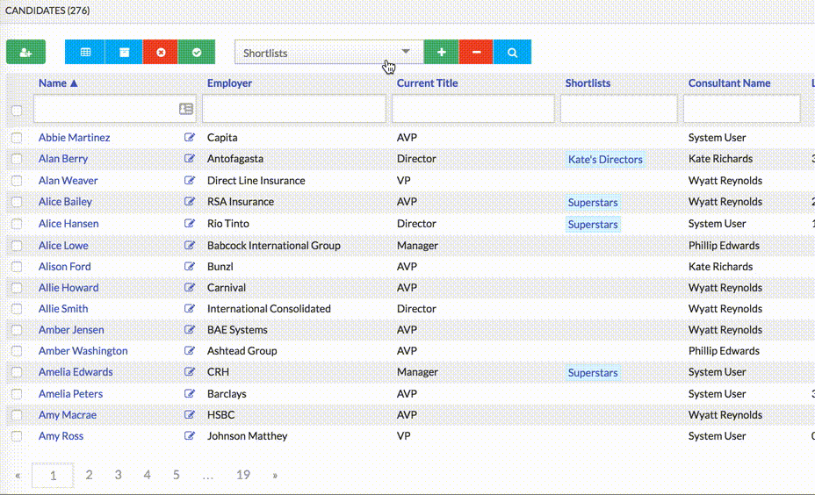Click the blue archive box icon
This screenshot has width=815, height=495.
tap(124, 53)
